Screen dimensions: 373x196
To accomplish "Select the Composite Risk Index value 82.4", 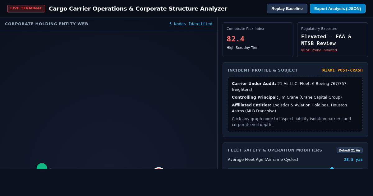I will click(x=235, y=39).
